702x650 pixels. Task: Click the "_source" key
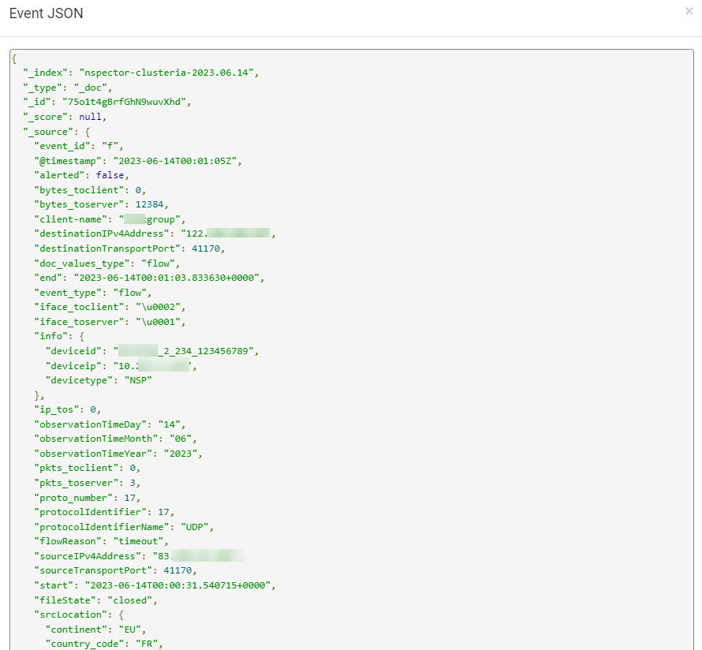(x=48, y=132)
